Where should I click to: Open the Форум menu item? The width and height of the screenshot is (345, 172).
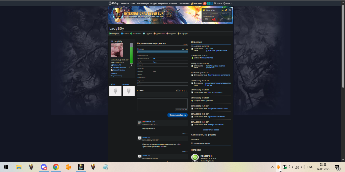click(153, 4)
